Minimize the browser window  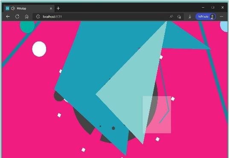(x=203, y=7)
